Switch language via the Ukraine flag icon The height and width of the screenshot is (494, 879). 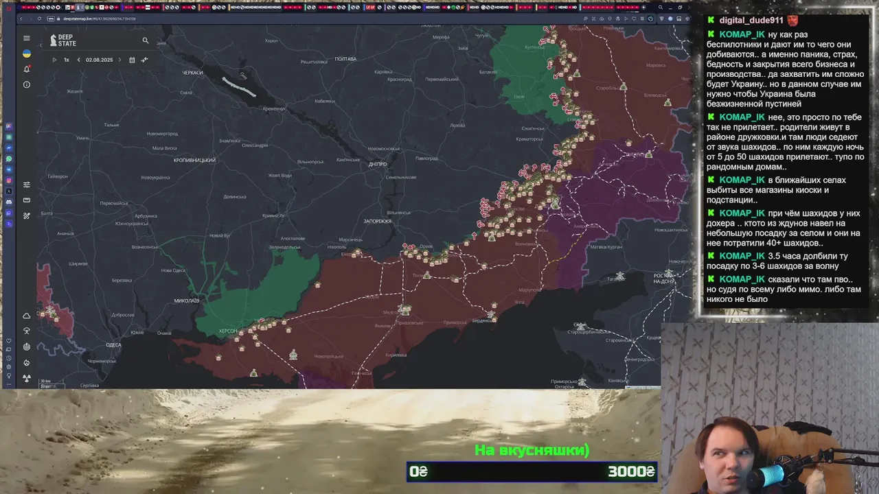pyautogui.click(x=27, y=54)
